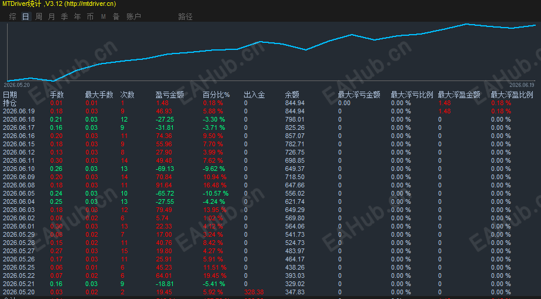Select the 2026.06.01 row date

pyautogui.click(x=19, y=226)
